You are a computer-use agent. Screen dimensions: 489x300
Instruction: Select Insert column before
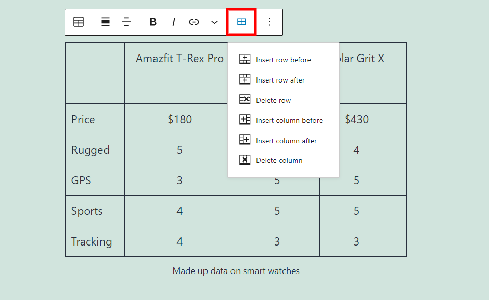(289, 120)
